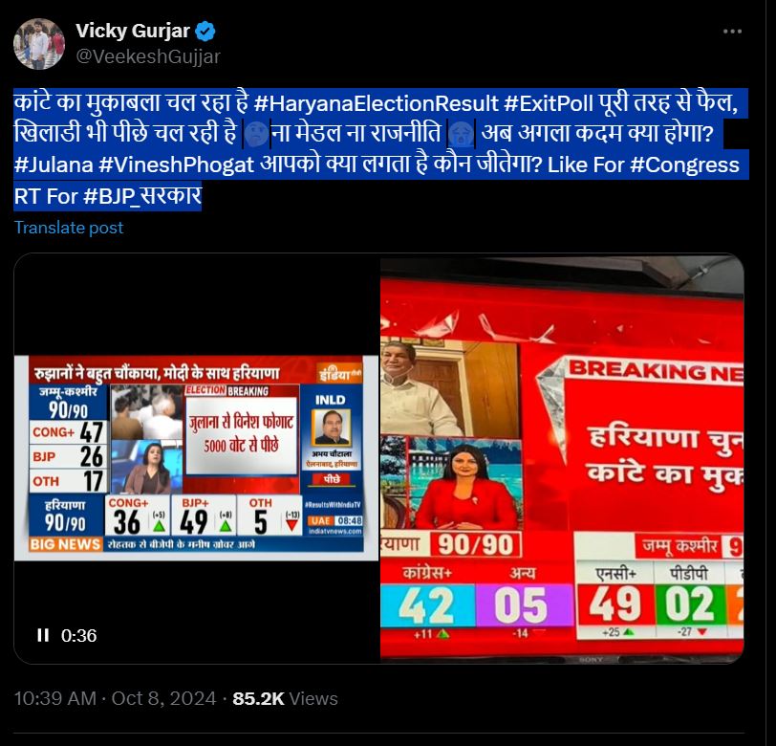Click the Translate post link

click(69, 228)
